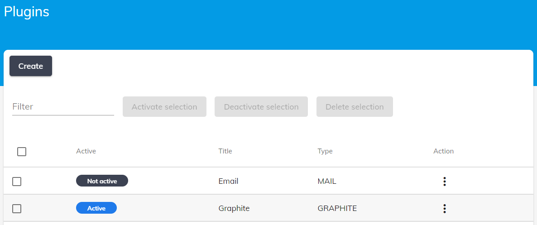Click the Delete selection button

pos(355,107)
